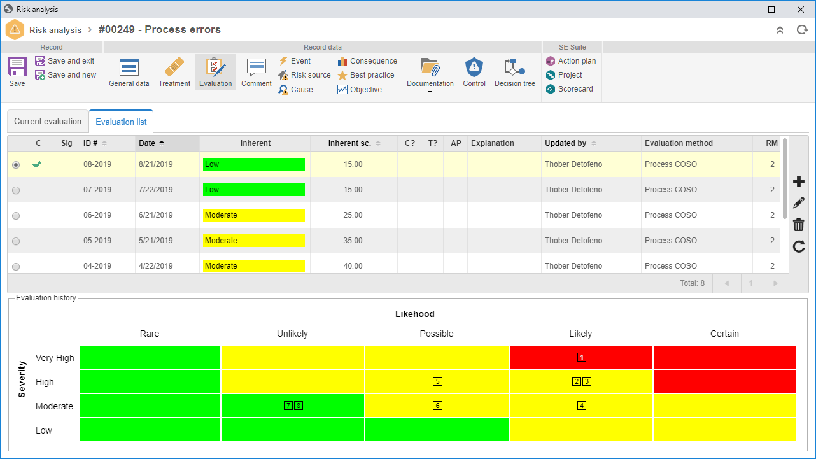Viewport: 816px width, 459px height.
Task: Sort by the ID # column header
Action: (107, 143)
